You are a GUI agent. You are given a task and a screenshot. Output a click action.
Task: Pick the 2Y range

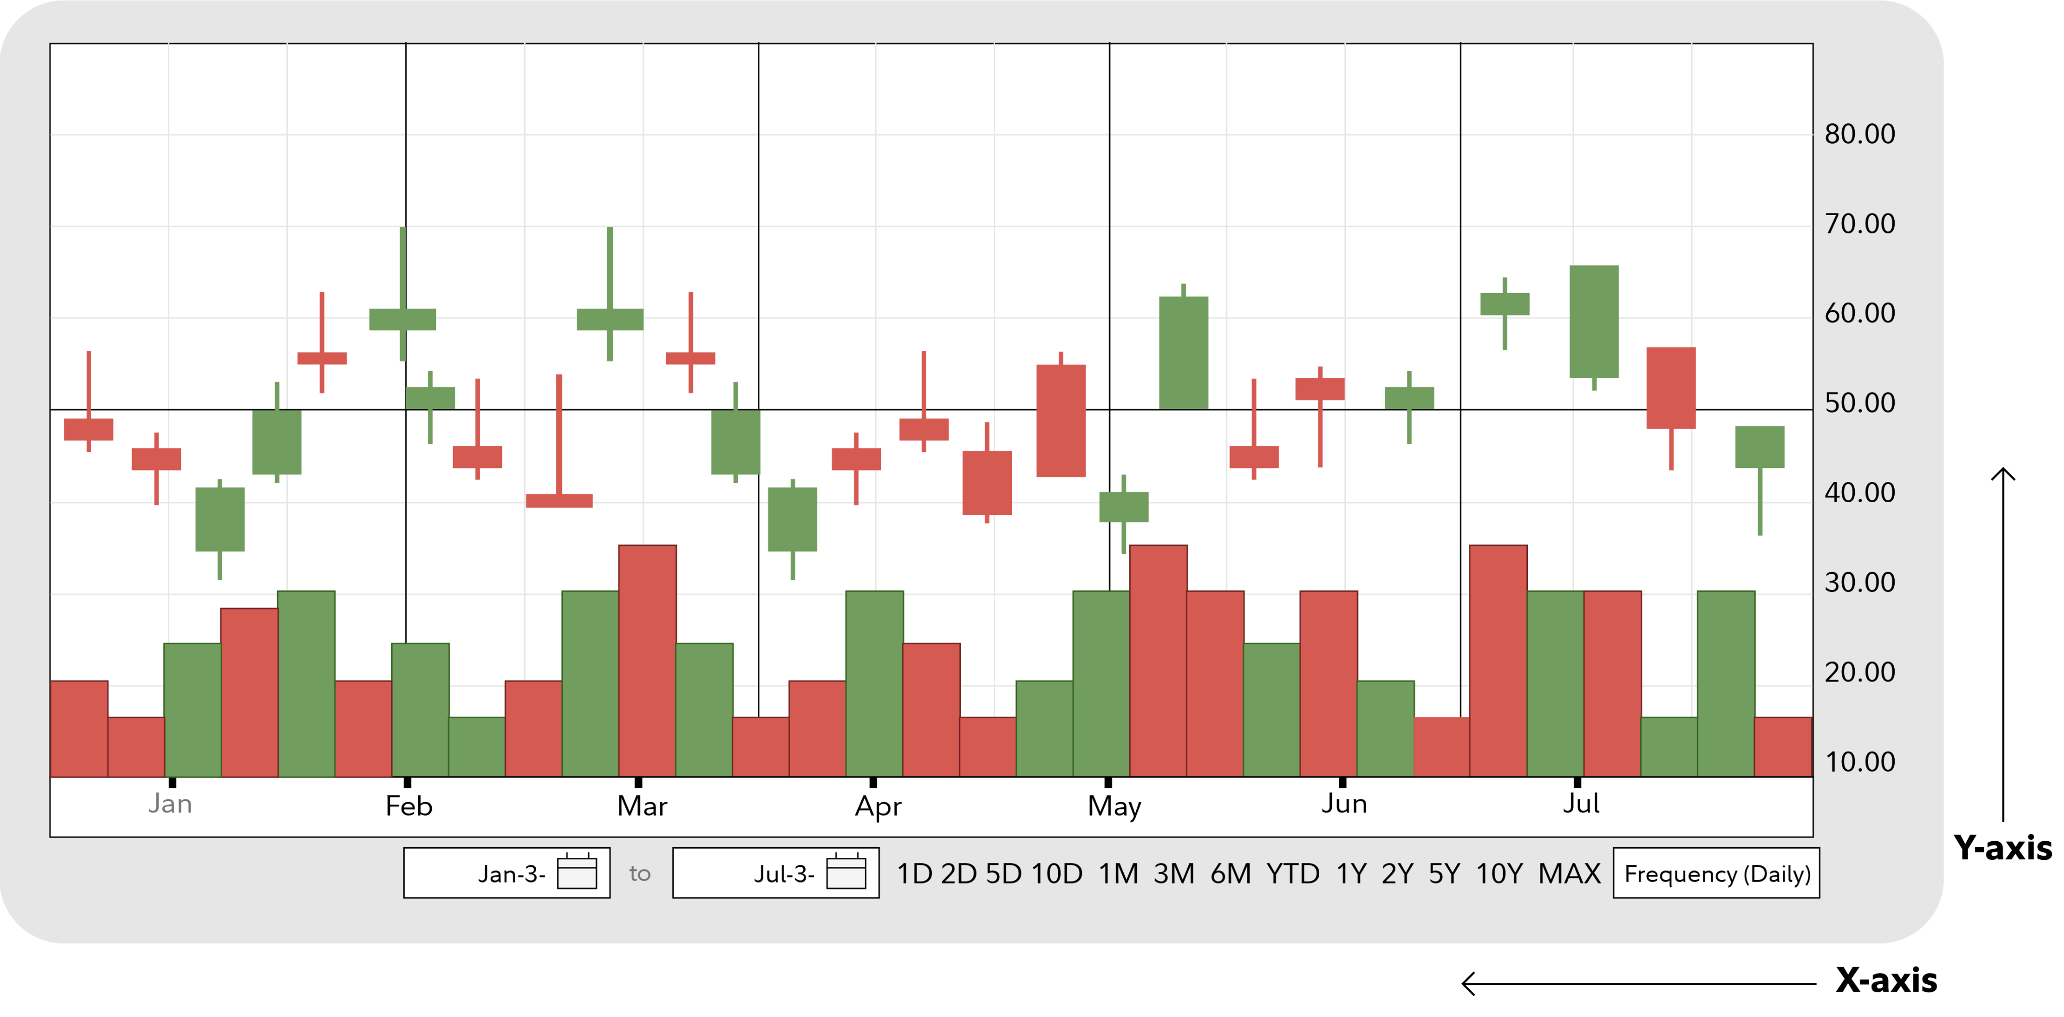click(1397, 873)
